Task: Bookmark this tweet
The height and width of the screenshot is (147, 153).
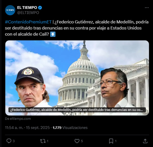Action: pos(111,141)
